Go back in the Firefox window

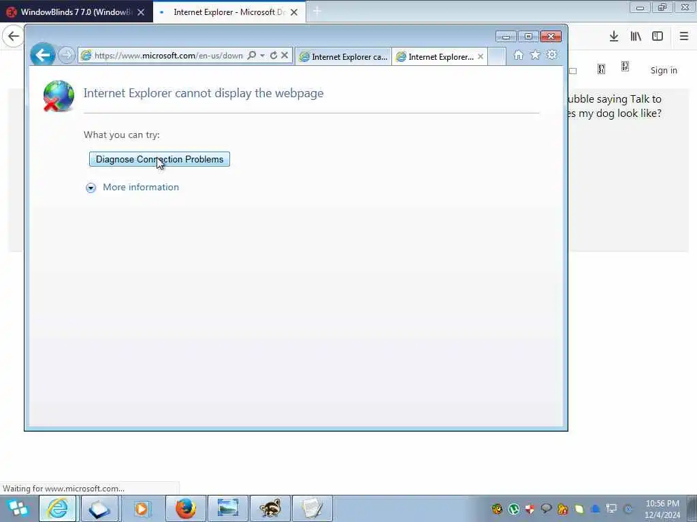14,36
